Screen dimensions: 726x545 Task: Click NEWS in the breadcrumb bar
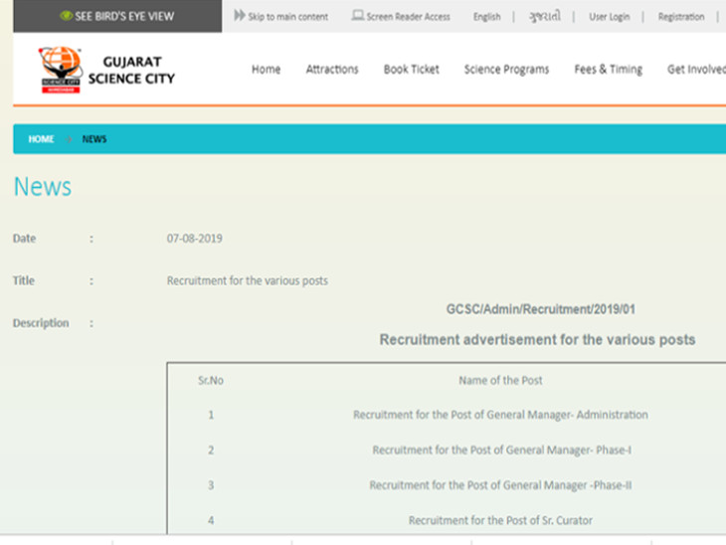pyautogui.click(x=94, y=139)
